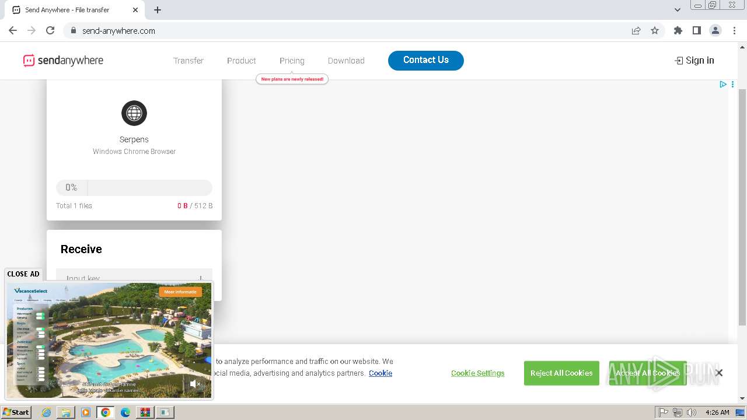
Task: Open Internet Explorer from taskbar
Action: (47, 412)
